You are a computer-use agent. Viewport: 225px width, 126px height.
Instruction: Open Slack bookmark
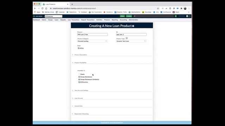pos(176,12)
